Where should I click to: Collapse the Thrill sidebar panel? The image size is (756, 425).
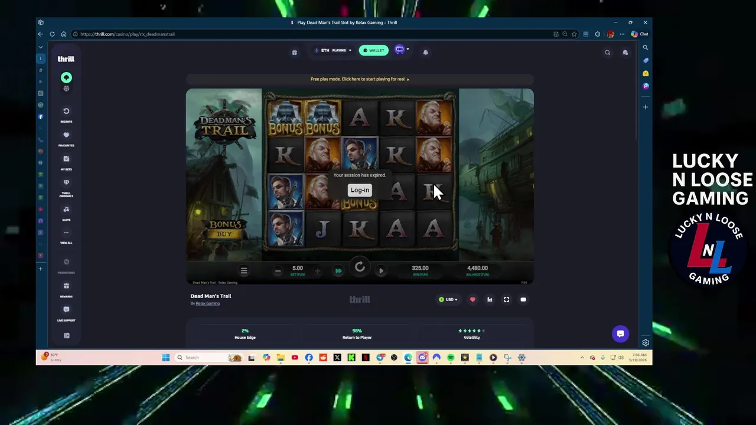(x=66, y=335)
